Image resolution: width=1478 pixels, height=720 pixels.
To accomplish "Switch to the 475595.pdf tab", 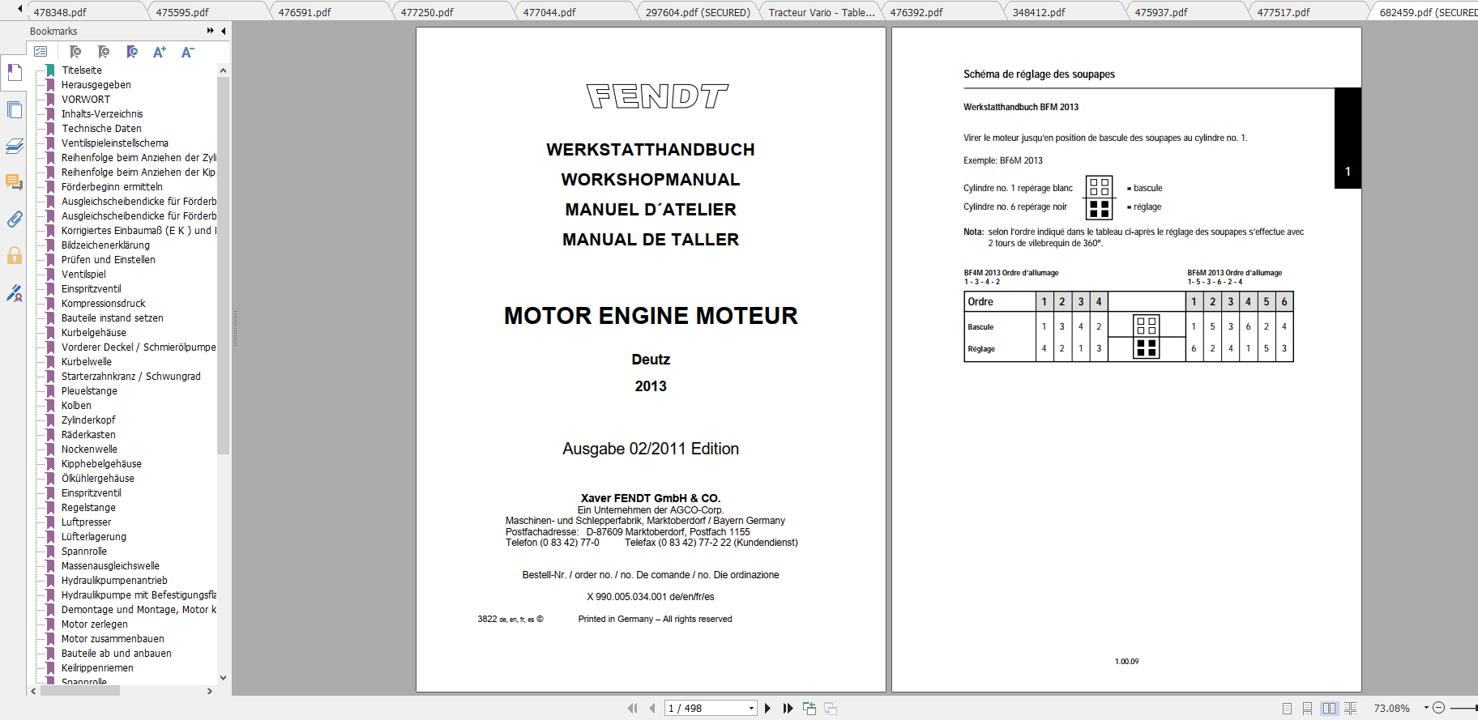I will coord(182,12).
